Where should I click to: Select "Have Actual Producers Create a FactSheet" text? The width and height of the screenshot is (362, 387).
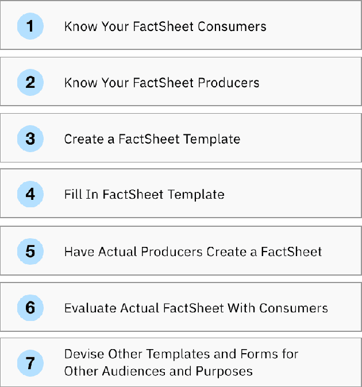click(193, 251)
